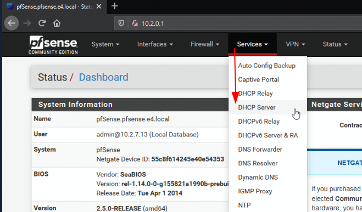Click the browser back arrow button
Screen dimensions: 362x212
pyautogui.click(x=12, y=23)
